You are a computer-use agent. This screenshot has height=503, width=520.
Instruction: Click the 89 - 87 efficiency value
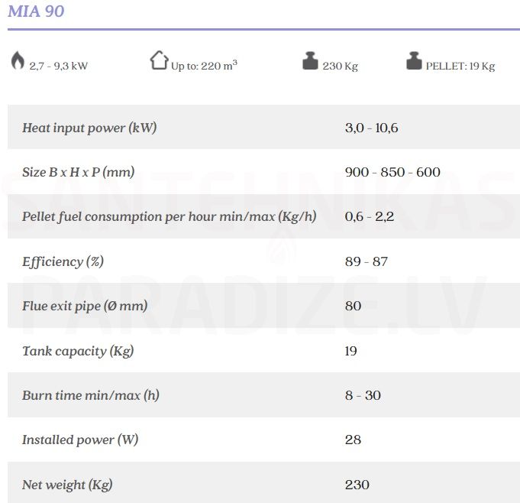366,261
